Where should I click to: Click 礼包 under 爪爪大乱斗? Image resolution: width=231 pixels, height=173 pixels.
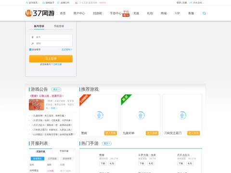click(190, 163)
